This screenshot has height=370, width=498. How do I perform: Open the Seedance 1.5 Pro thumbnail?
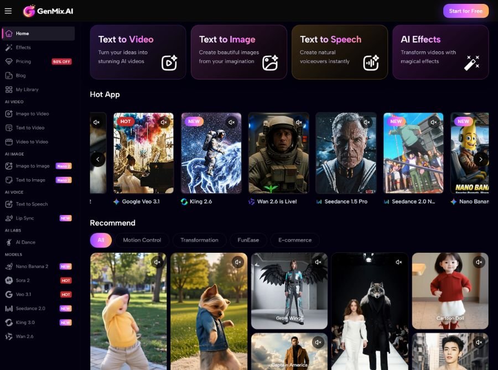pos(346,153)
